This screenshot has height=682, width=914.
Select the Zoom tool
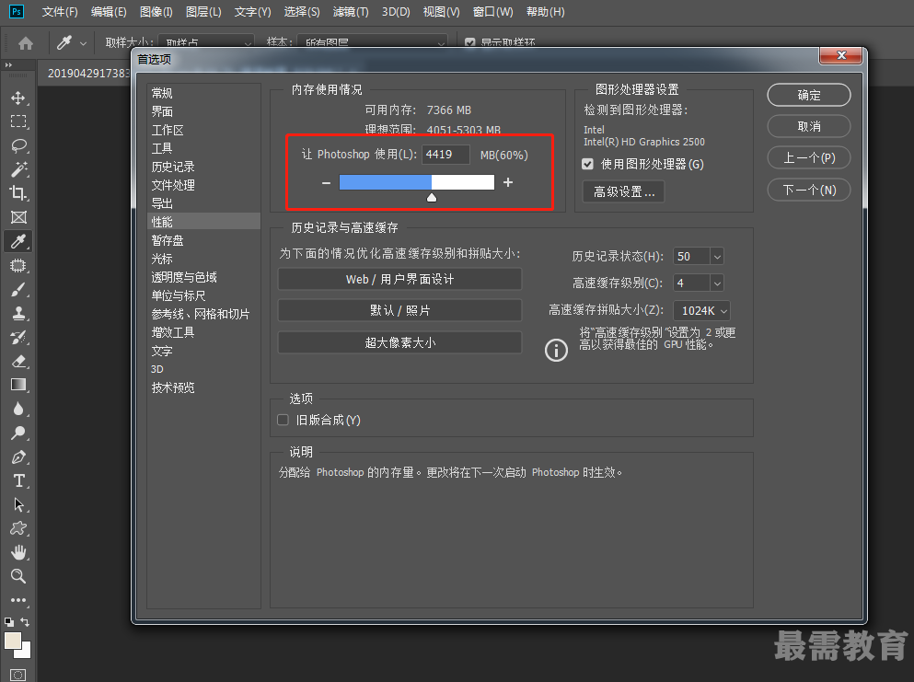(18, 576)
